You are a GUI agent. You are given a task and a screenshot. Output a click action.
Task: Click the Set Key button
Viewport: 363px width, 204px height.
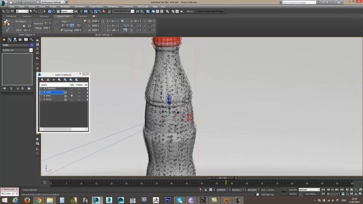(293, 194)
